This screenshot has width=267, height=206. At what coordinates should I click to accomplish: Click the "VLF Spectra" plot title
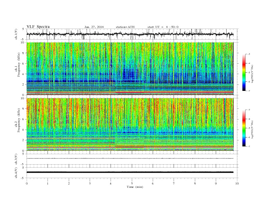38,27
